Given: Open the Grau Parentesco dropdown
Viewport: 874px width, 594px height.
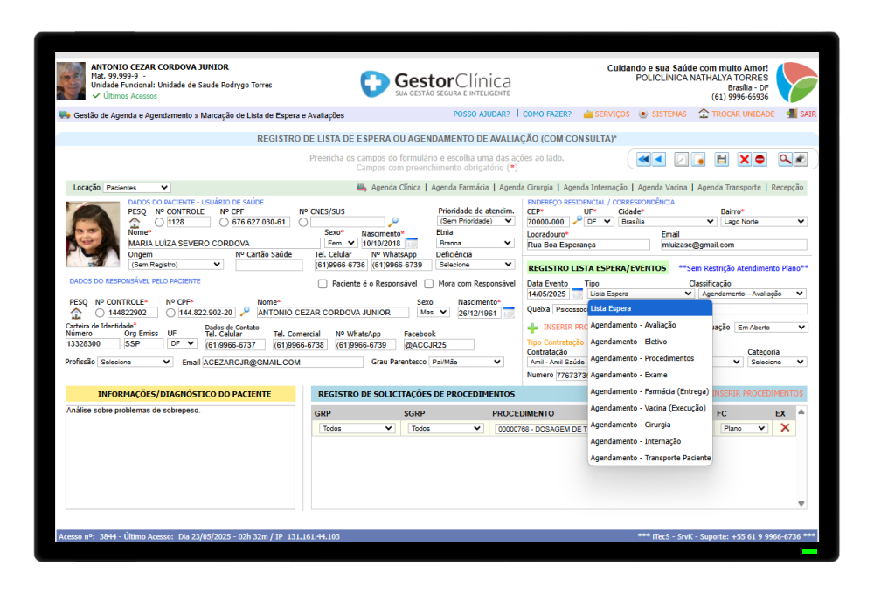Looking at the screenshot, I should (466, 363).
